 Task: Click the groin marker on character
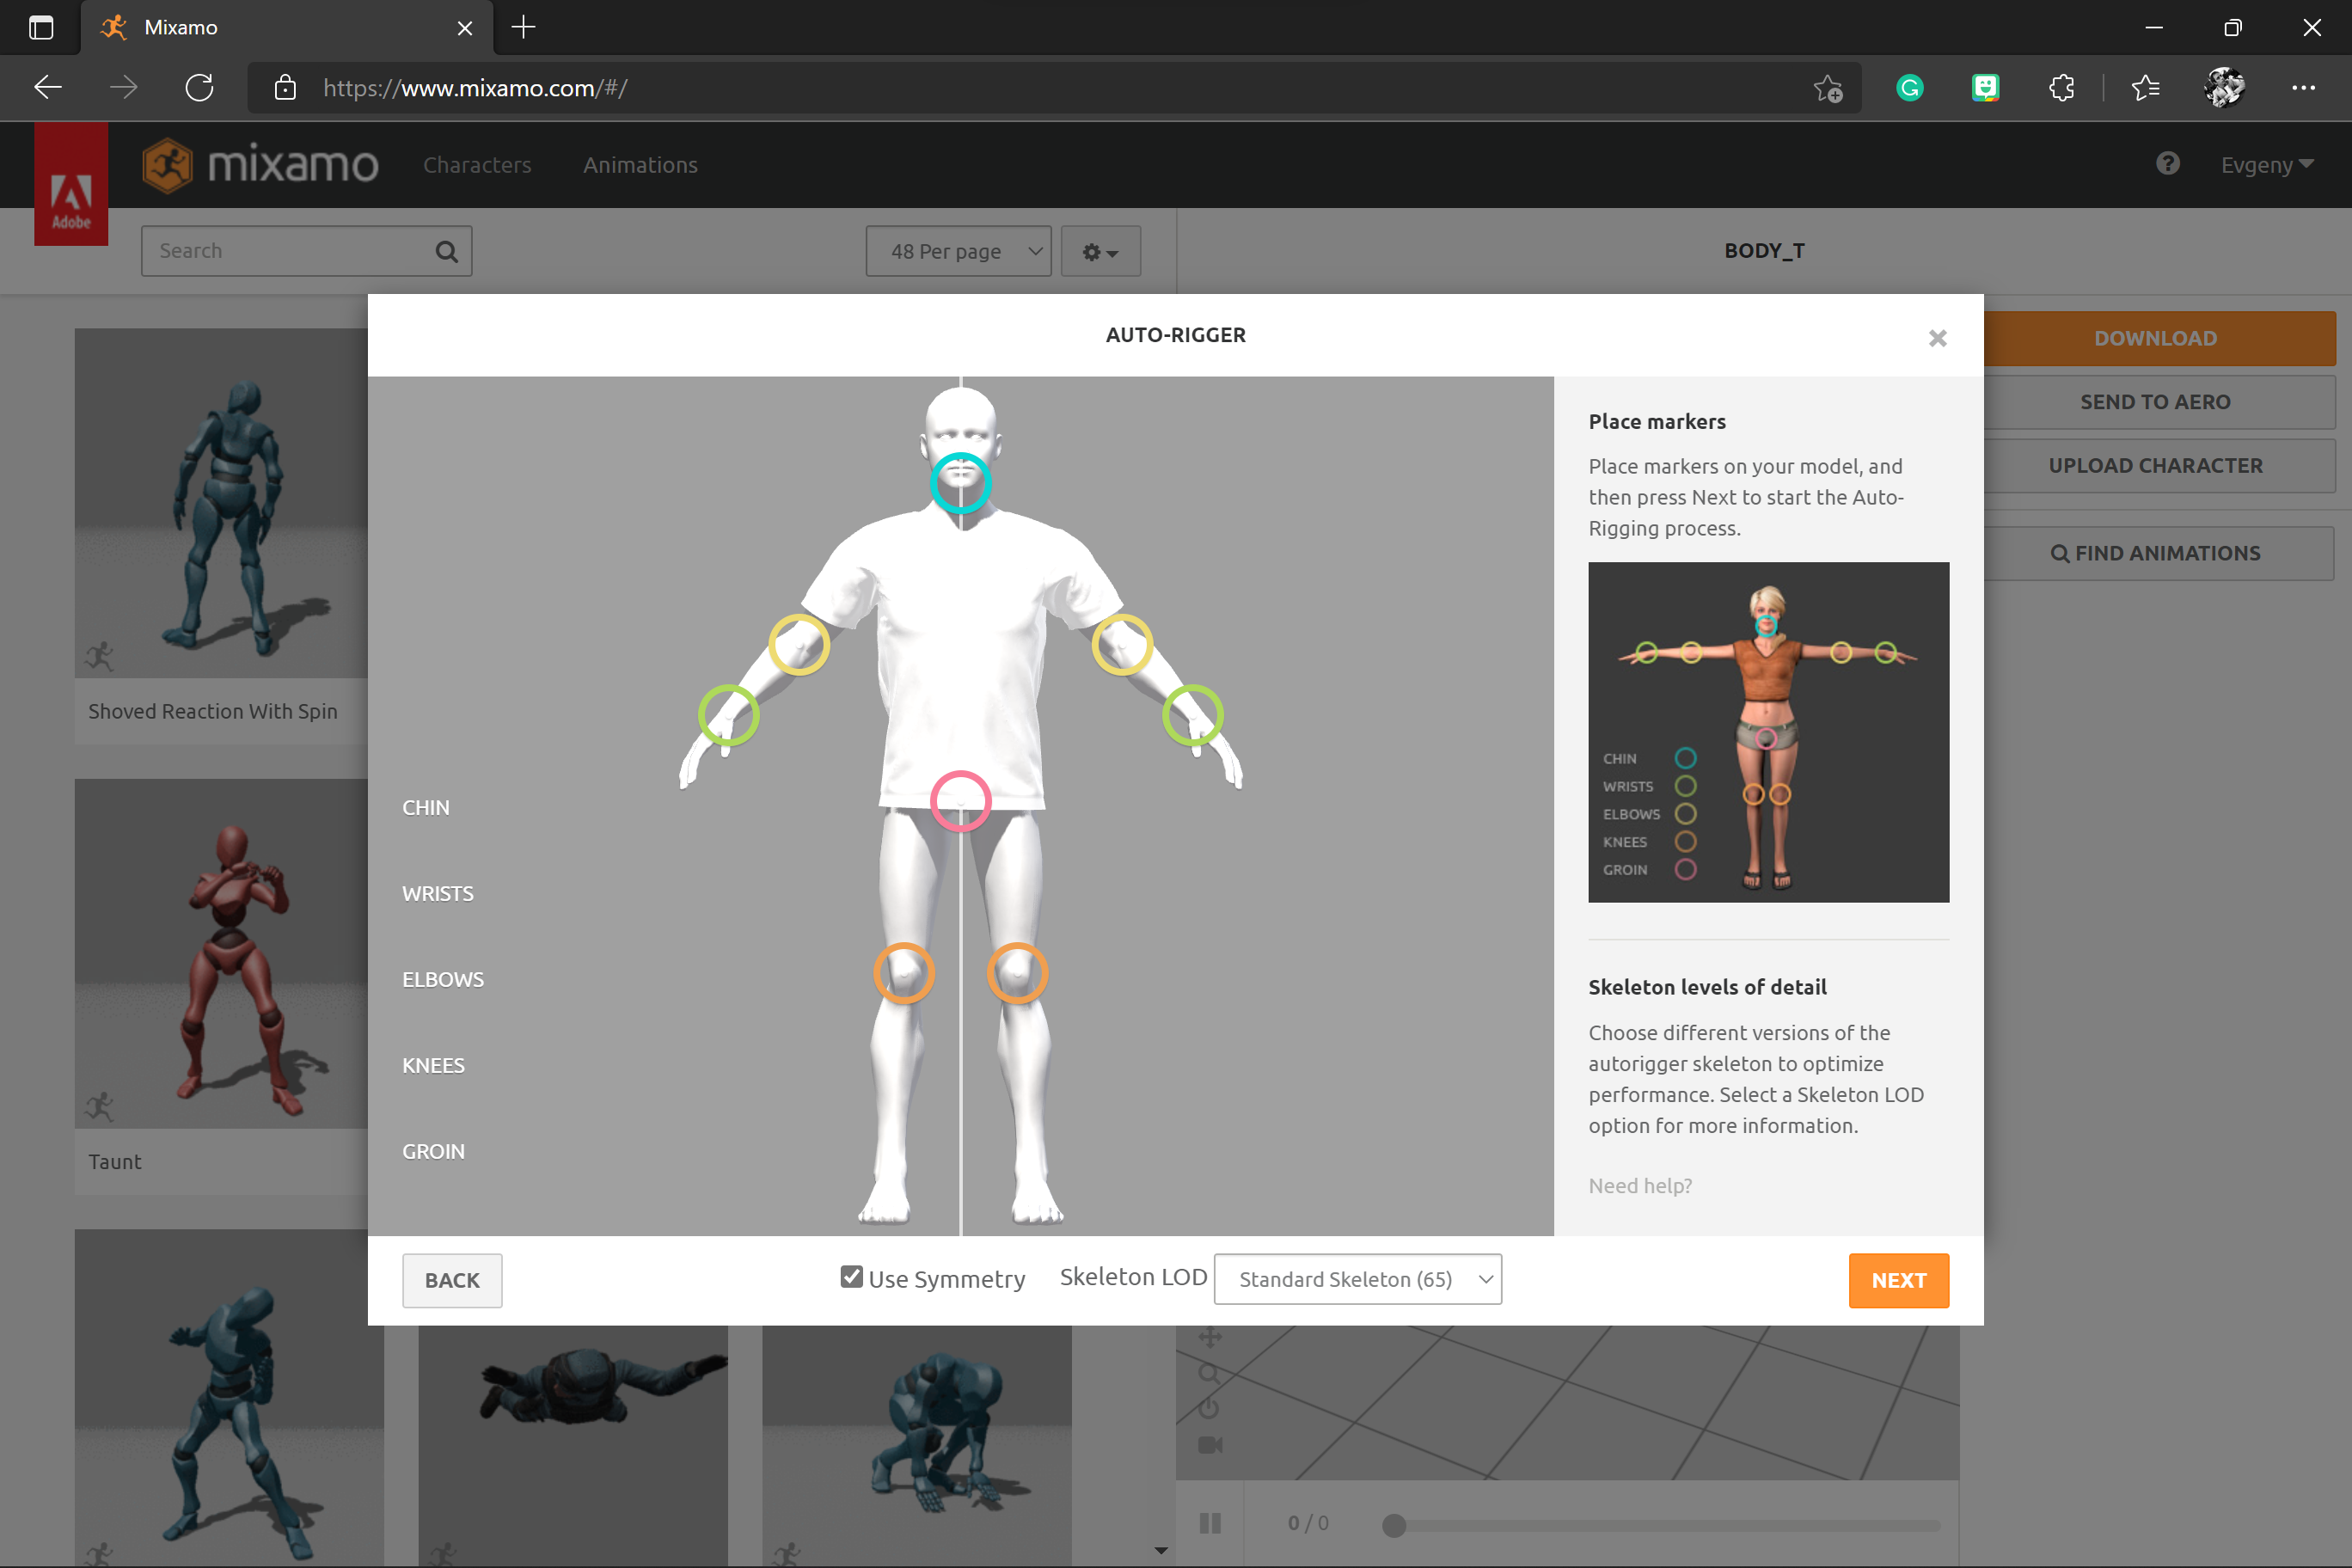pyautogui.click(x=961, y=801)
